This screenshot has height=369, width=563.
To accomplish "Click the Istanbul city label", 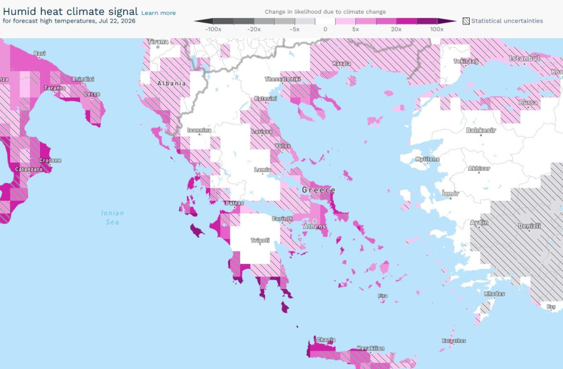I will coord(525,58).
